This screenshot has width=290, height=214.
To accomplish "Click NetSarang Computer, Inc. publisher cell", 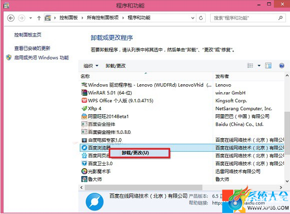I will tap(244, 108).
